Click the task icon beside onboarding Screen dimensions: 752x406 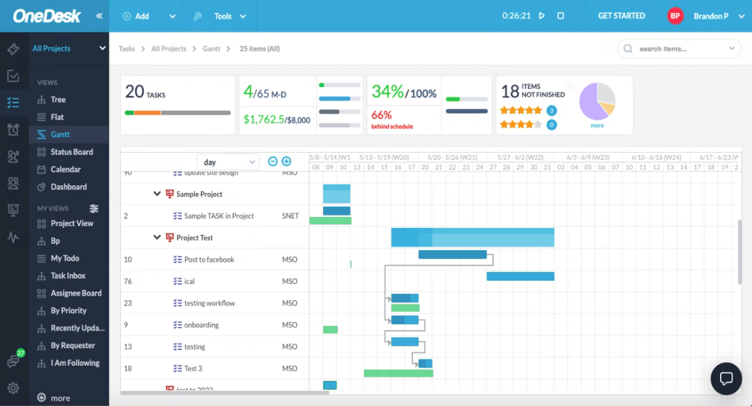(178, 325)
